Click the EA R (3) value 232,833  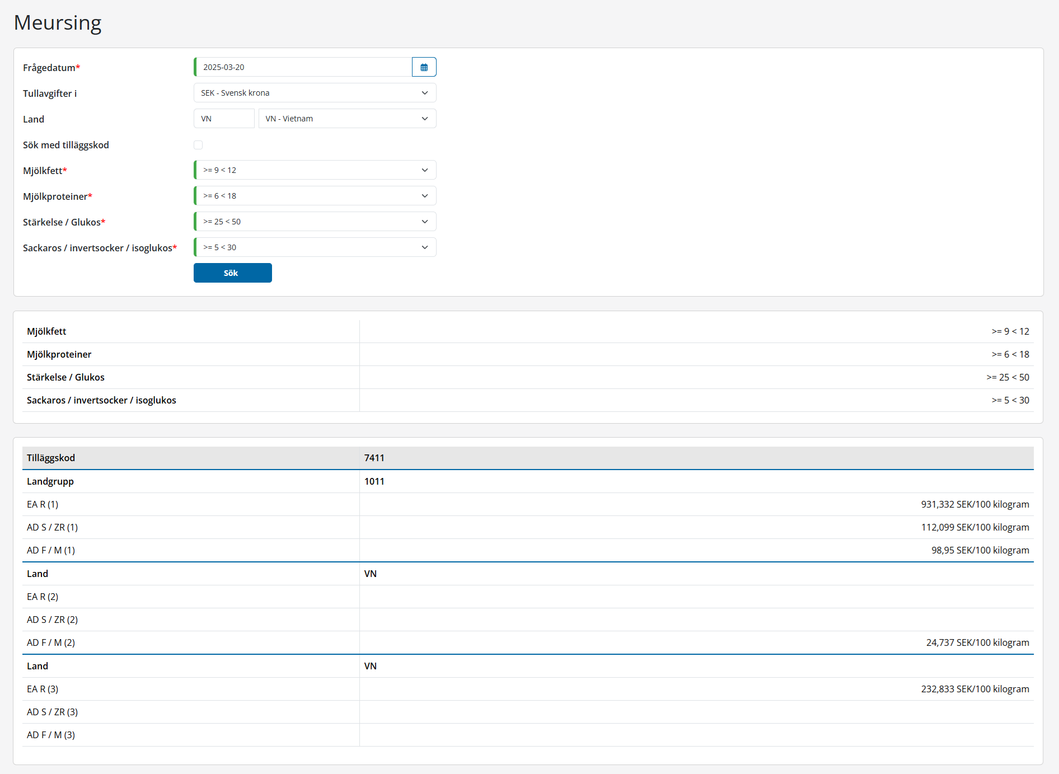pyautogui.click(x=974, y=689)
